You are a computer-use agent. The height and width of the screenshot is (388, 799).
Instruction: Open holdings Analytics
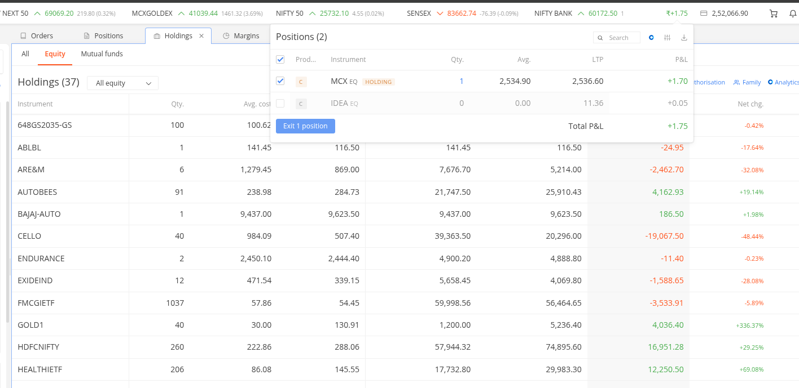point(783,82)
